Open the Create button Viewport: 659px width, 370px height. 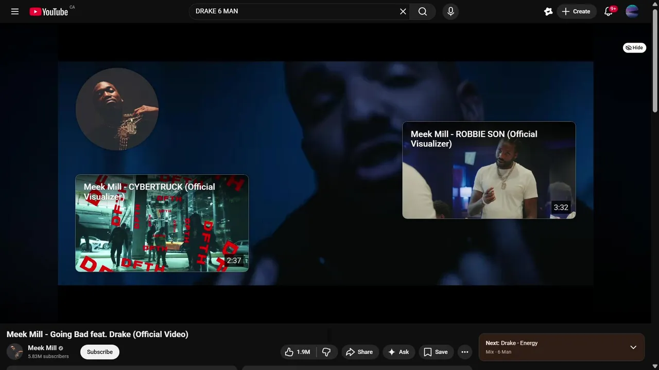pyautogui.click(x=577, y=11)
